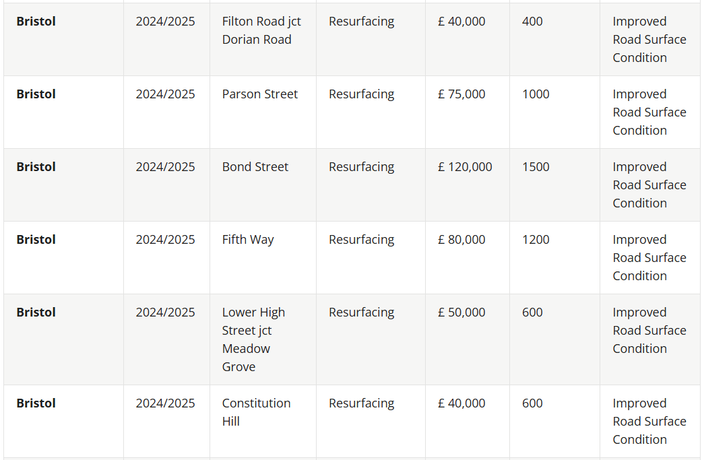Image resolution: width=702 pixels, height=460 pixels.
Task: Click "Lower High Street jct Meadow Grove" cell
Action: click(253, 339)
